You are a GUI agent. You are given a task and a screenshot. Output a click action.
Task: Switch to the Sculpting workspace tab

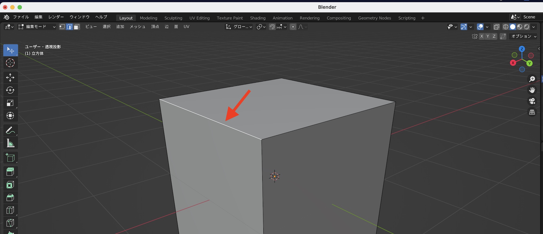(x=173, y=18)
